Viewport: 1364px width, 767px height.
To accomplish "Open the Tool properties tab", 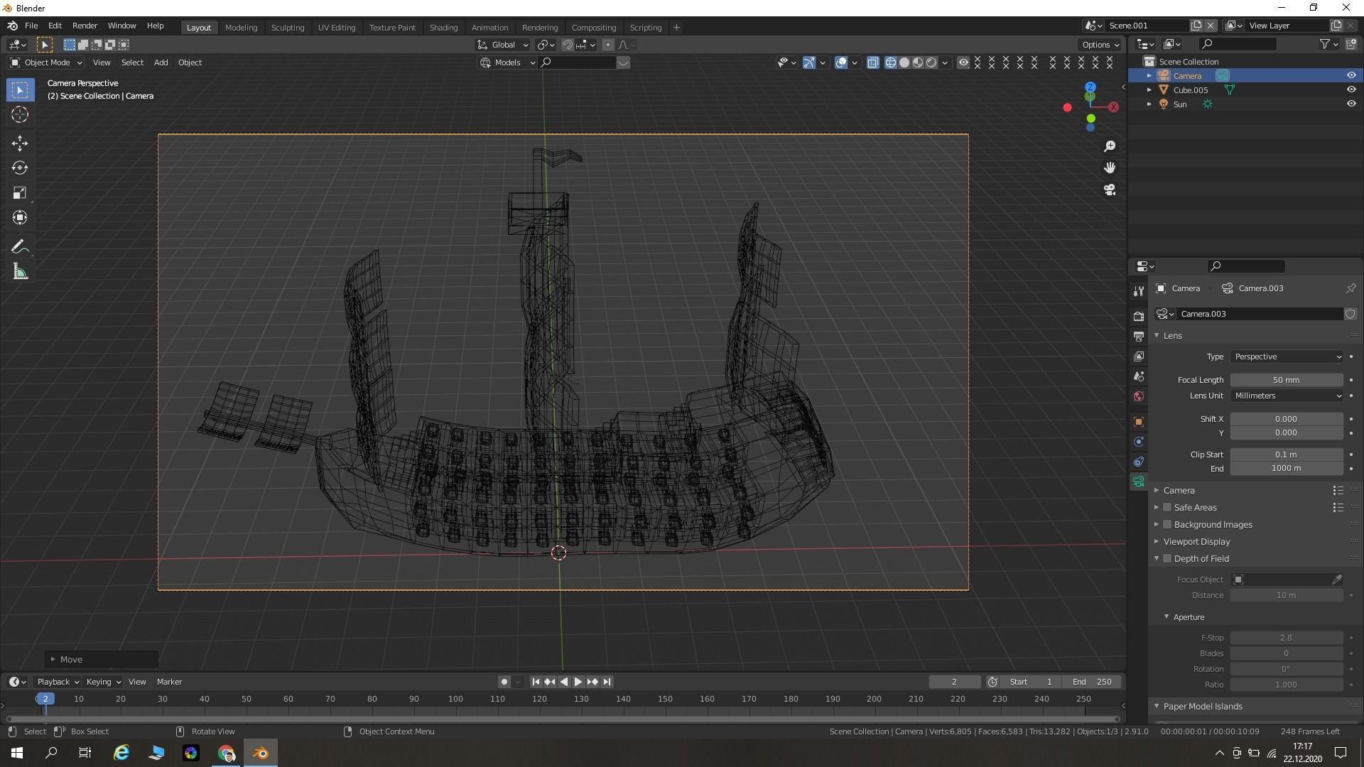I will tap(1139, 291).
